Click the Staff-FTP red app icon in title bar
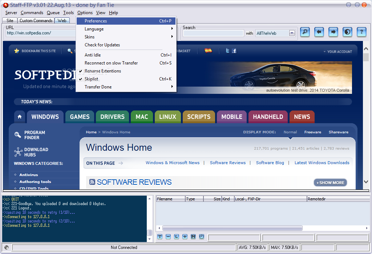 click(x=6, y=5)
